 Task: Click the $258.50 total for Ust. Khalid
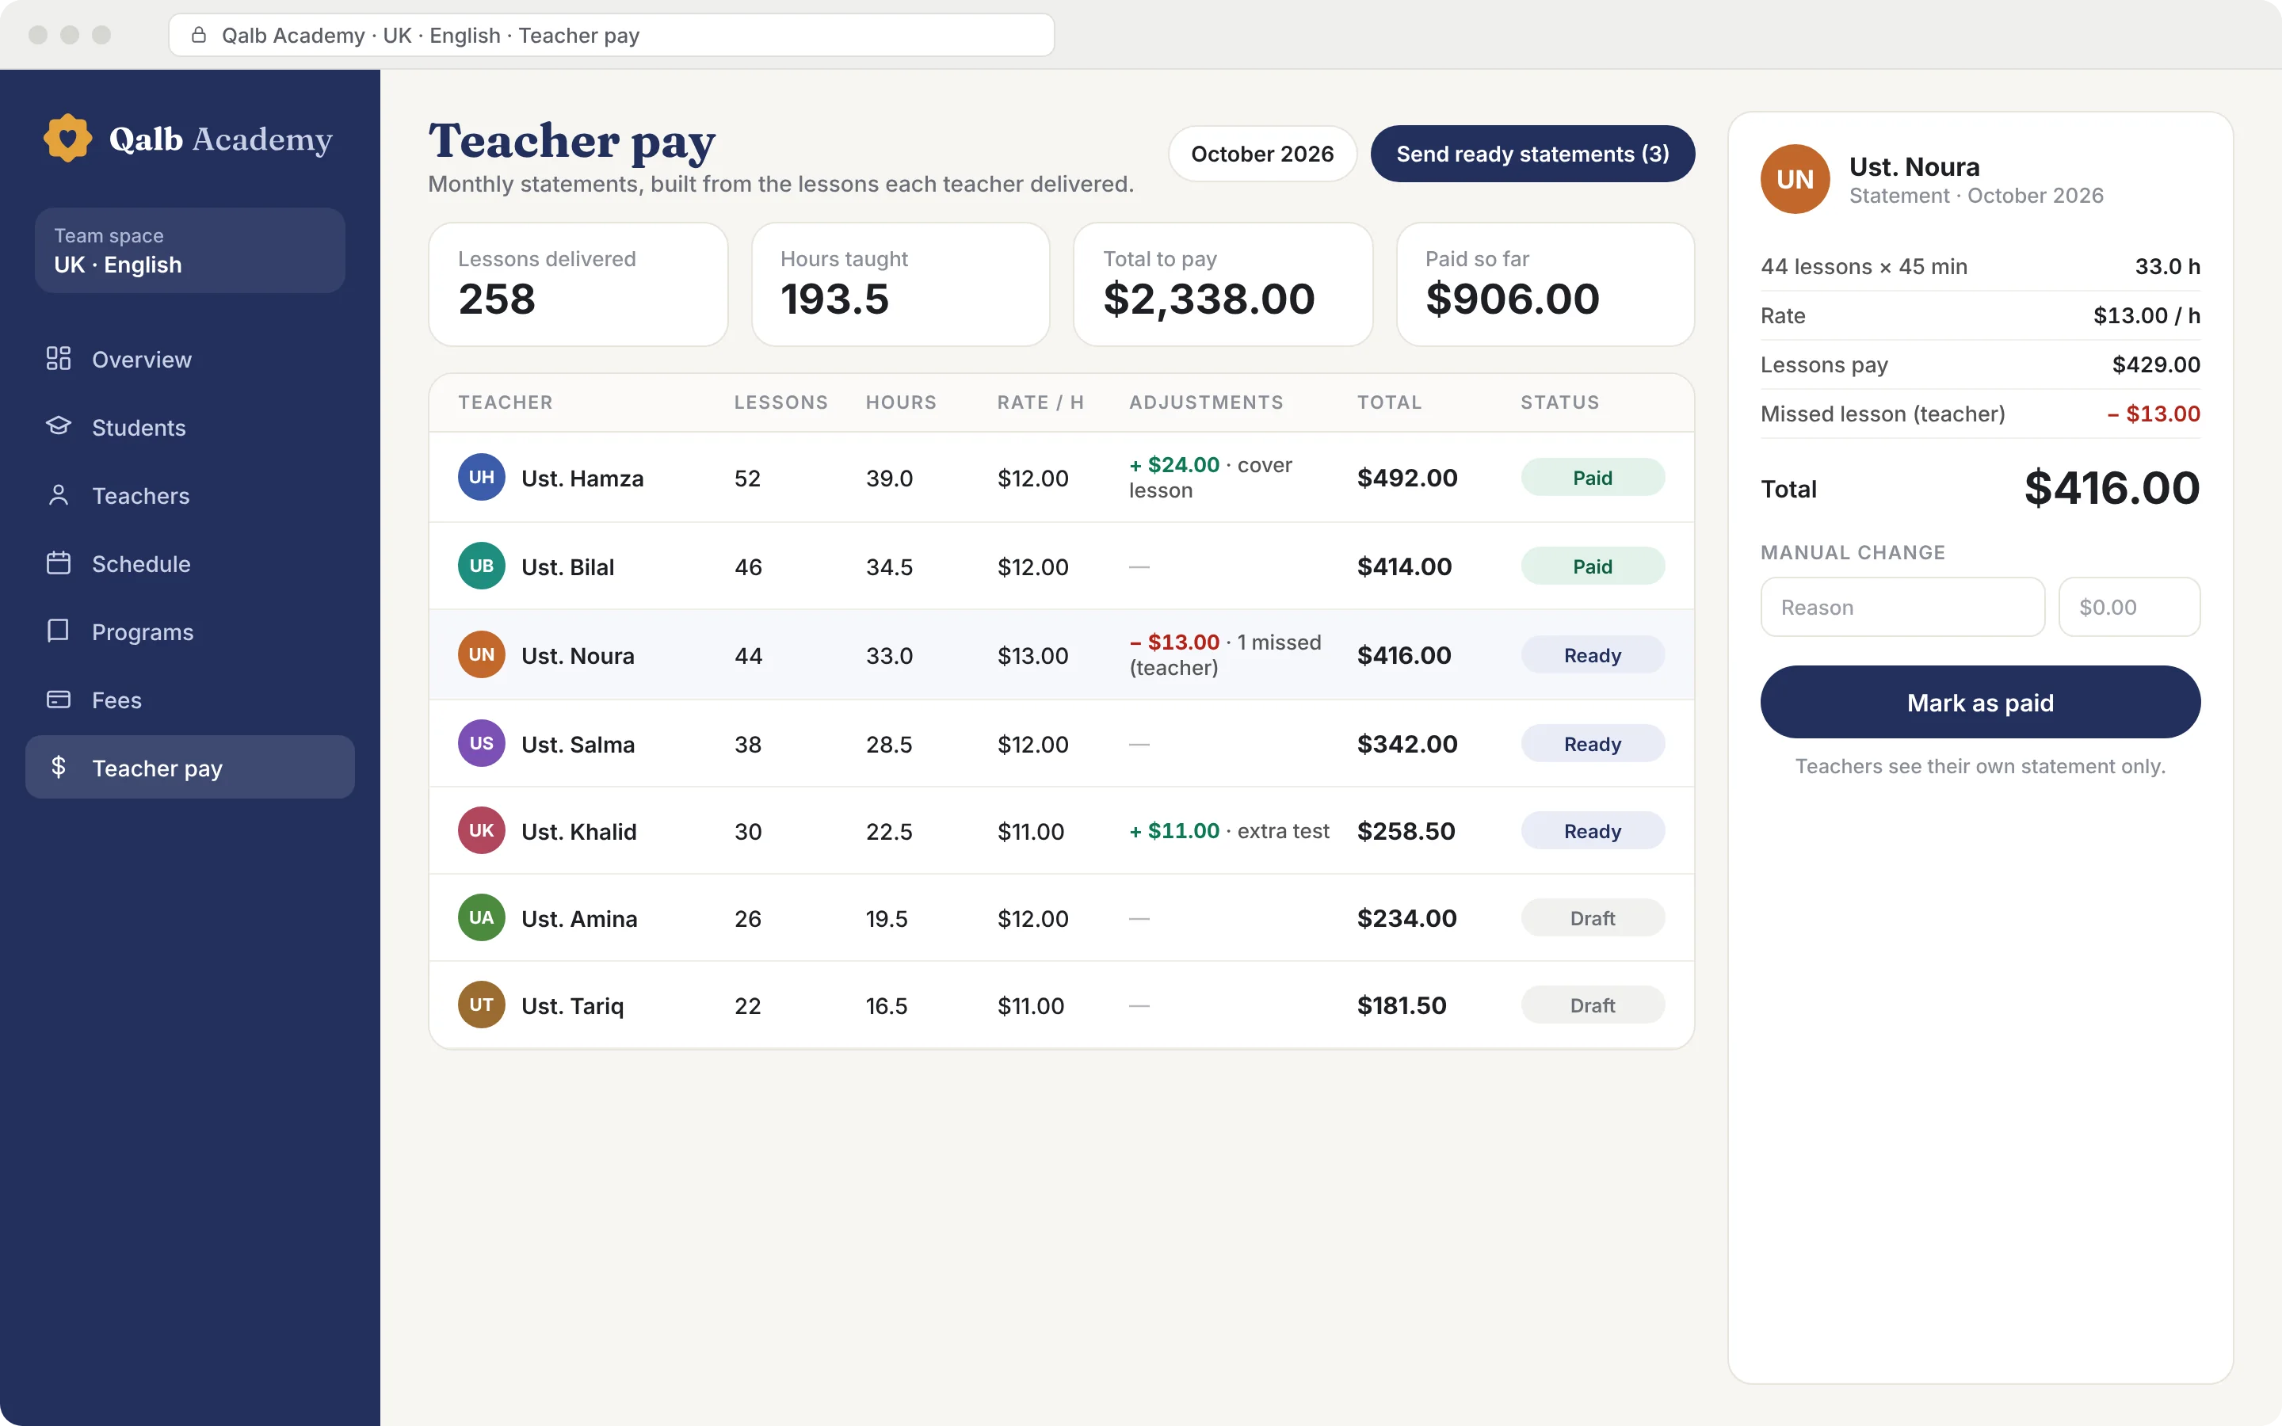pos(1406,831)
